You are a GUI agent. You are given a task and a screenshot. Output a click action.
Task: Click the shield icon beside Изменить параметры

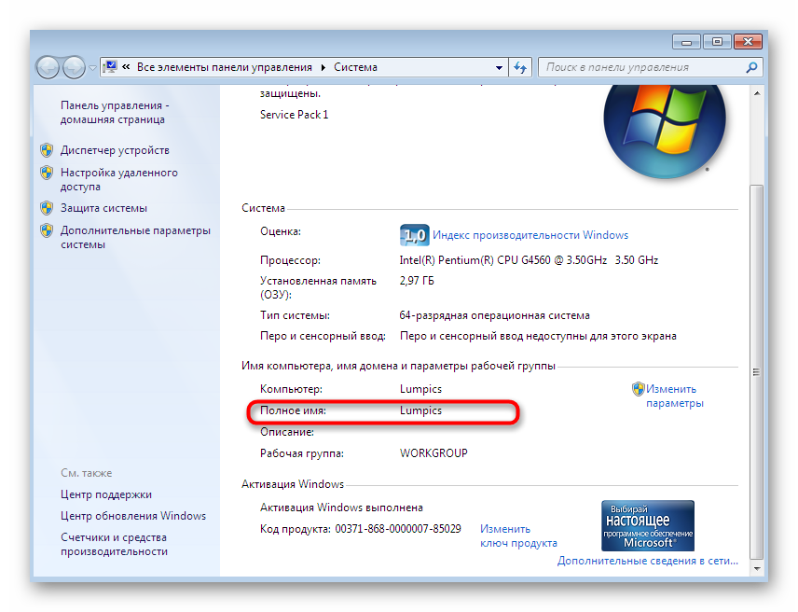point(639,389)
